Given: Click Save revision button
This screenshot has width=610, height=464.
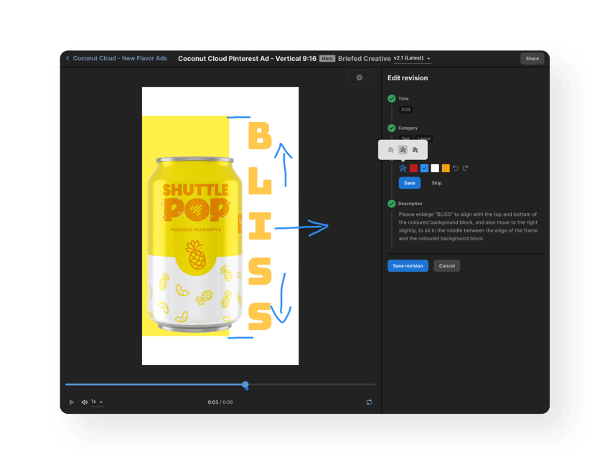Looking at the screenshot, I should (408, 266).
